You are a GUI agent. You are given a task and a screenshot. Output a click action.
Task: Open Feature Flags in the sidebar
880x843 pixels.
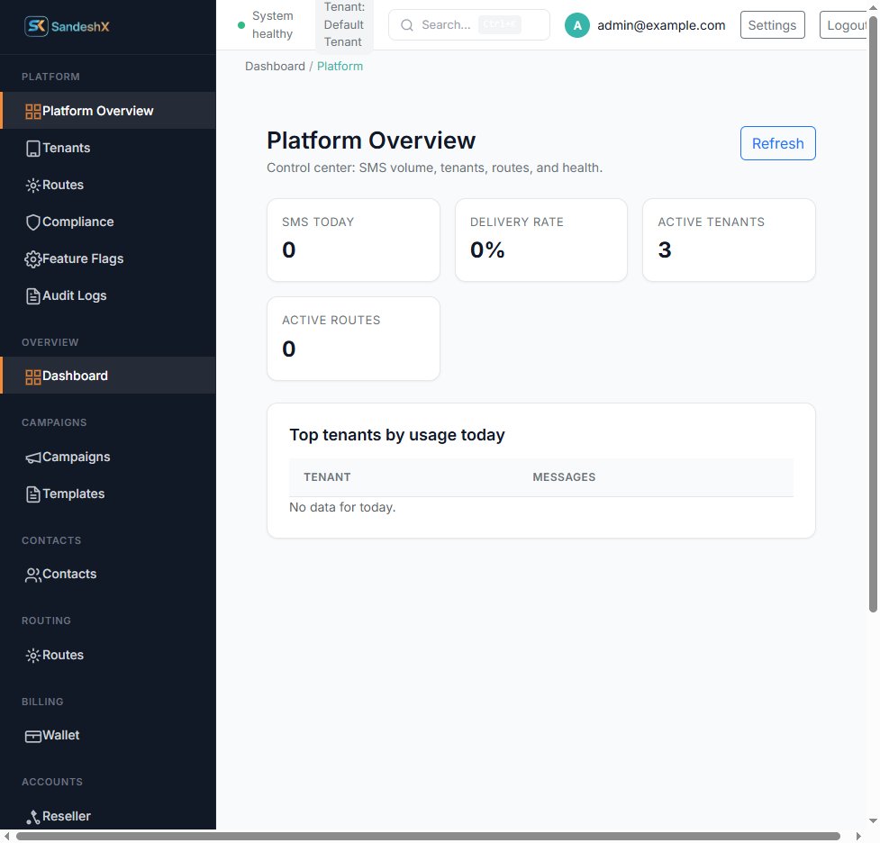pyautogui.click(x=108, y=258)
